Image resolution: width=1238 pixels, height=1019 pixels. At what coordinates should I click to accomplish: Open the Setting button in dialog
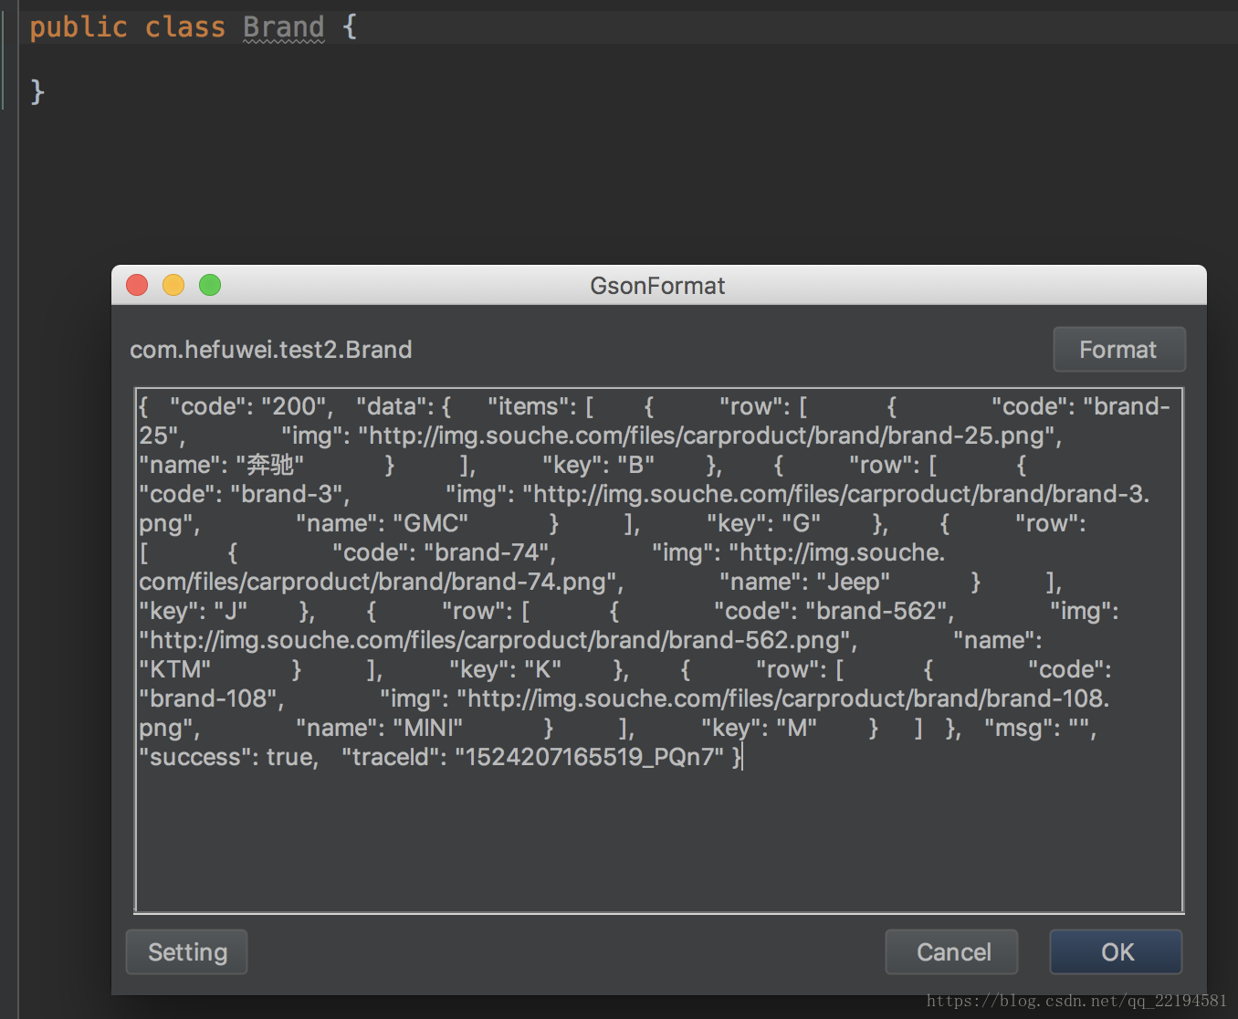(187, 952)
